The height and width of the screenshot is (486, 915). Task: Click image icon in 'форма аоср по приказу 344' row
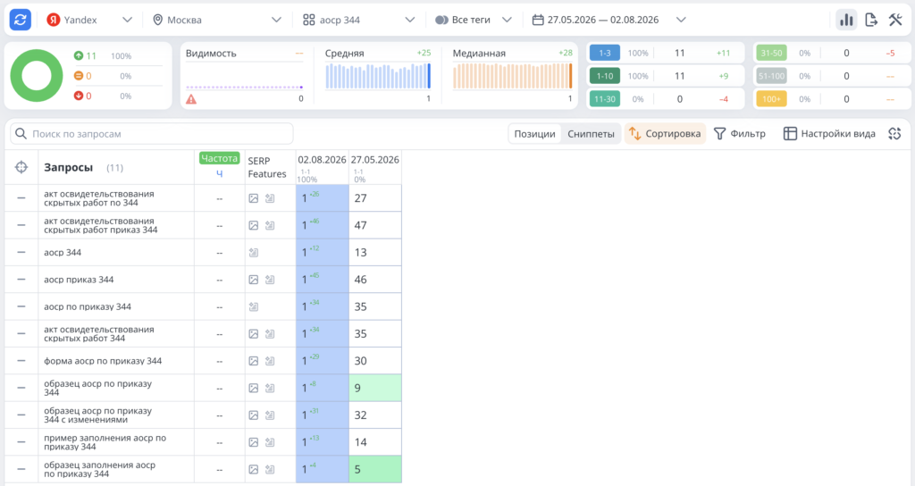[x=253, y=361]
